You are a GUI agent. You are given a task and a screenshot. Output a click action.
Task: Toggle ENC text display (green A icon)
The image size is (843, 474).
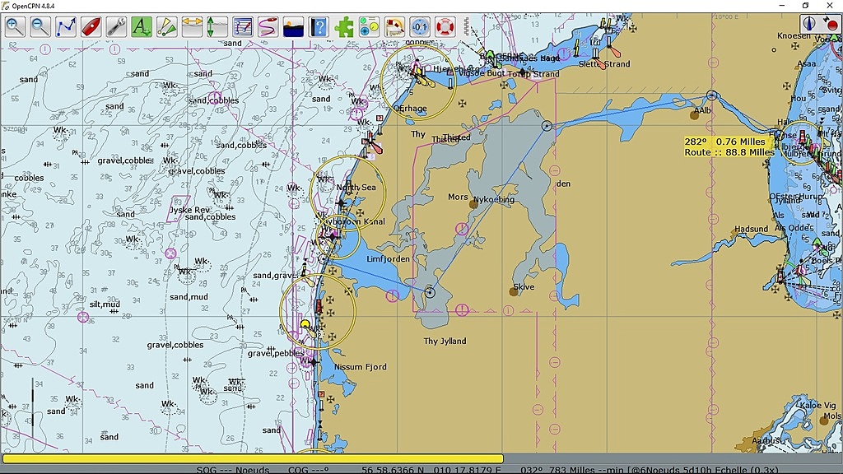[x=142, y=26]
